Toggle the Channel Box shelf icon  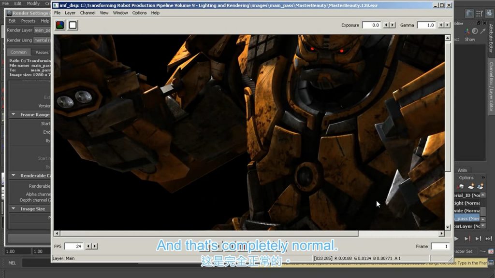(x=490, y=13)
